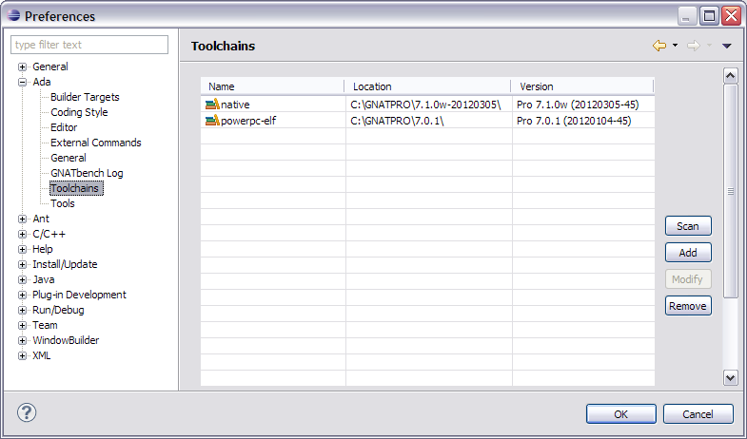The image size is (747, 439).
Task: Expand the XML tree node
Action: pyautogui.click(x=22, y=355)
